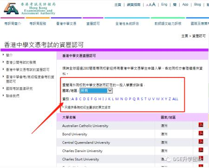The height and width of the screenshot is (168, 209).
Task: Filter index by letter Q
Action: (134, 99)
